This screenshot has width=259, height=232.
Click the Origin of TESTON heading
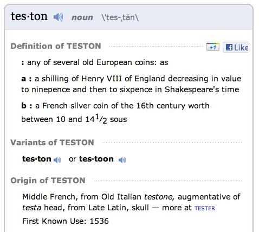pos(48,181)
